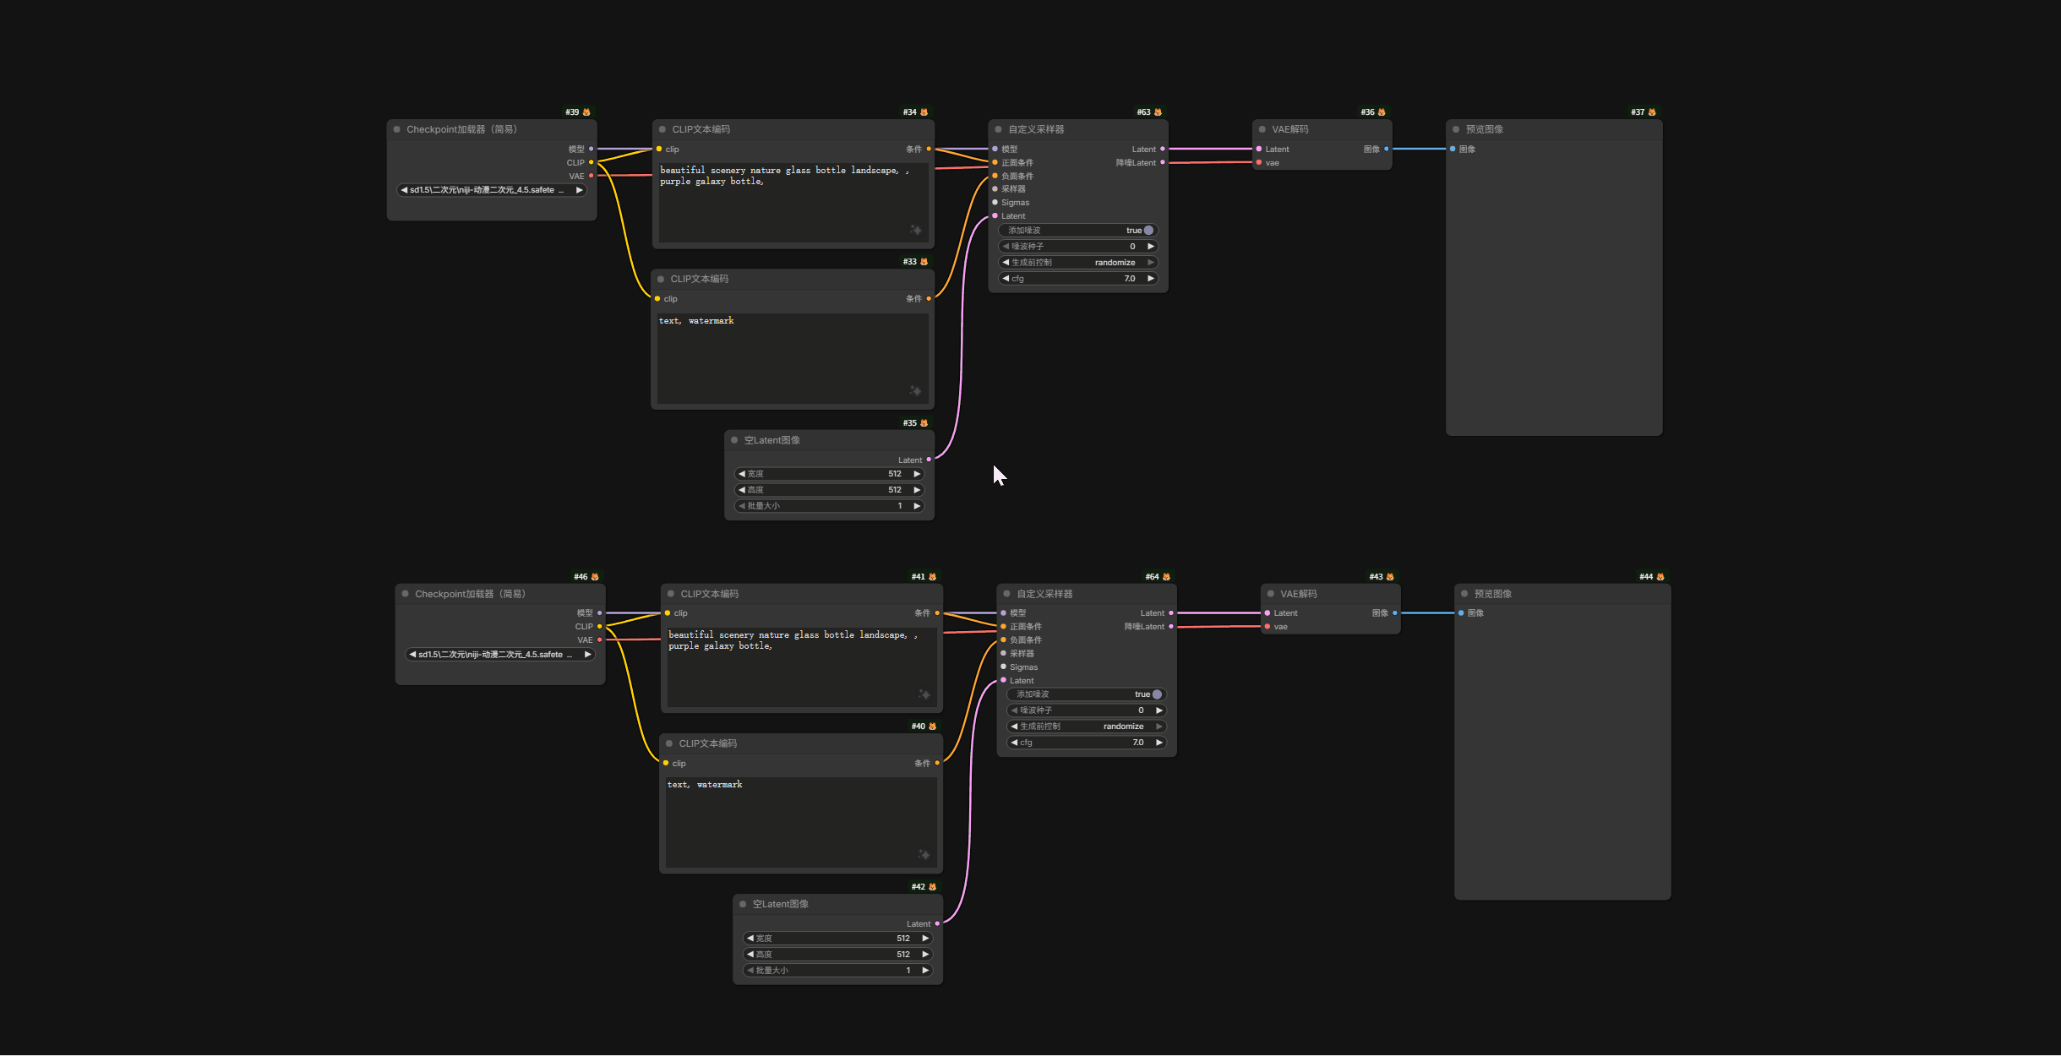Collapse Checkpoint加载器 node #39 via title dot

click(397, 129)
